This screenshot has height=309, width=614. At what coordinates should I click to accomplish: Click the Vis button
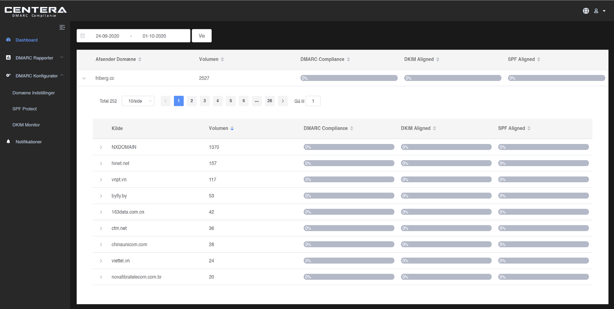[x=202, y=36]
